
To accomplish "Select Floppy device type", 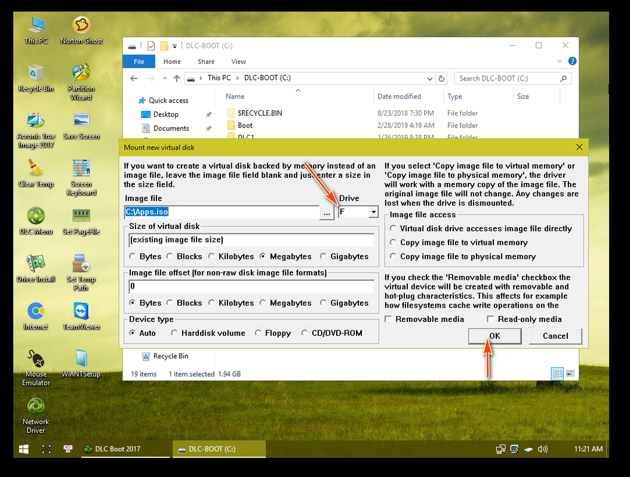I will click(x=273, y=333).
